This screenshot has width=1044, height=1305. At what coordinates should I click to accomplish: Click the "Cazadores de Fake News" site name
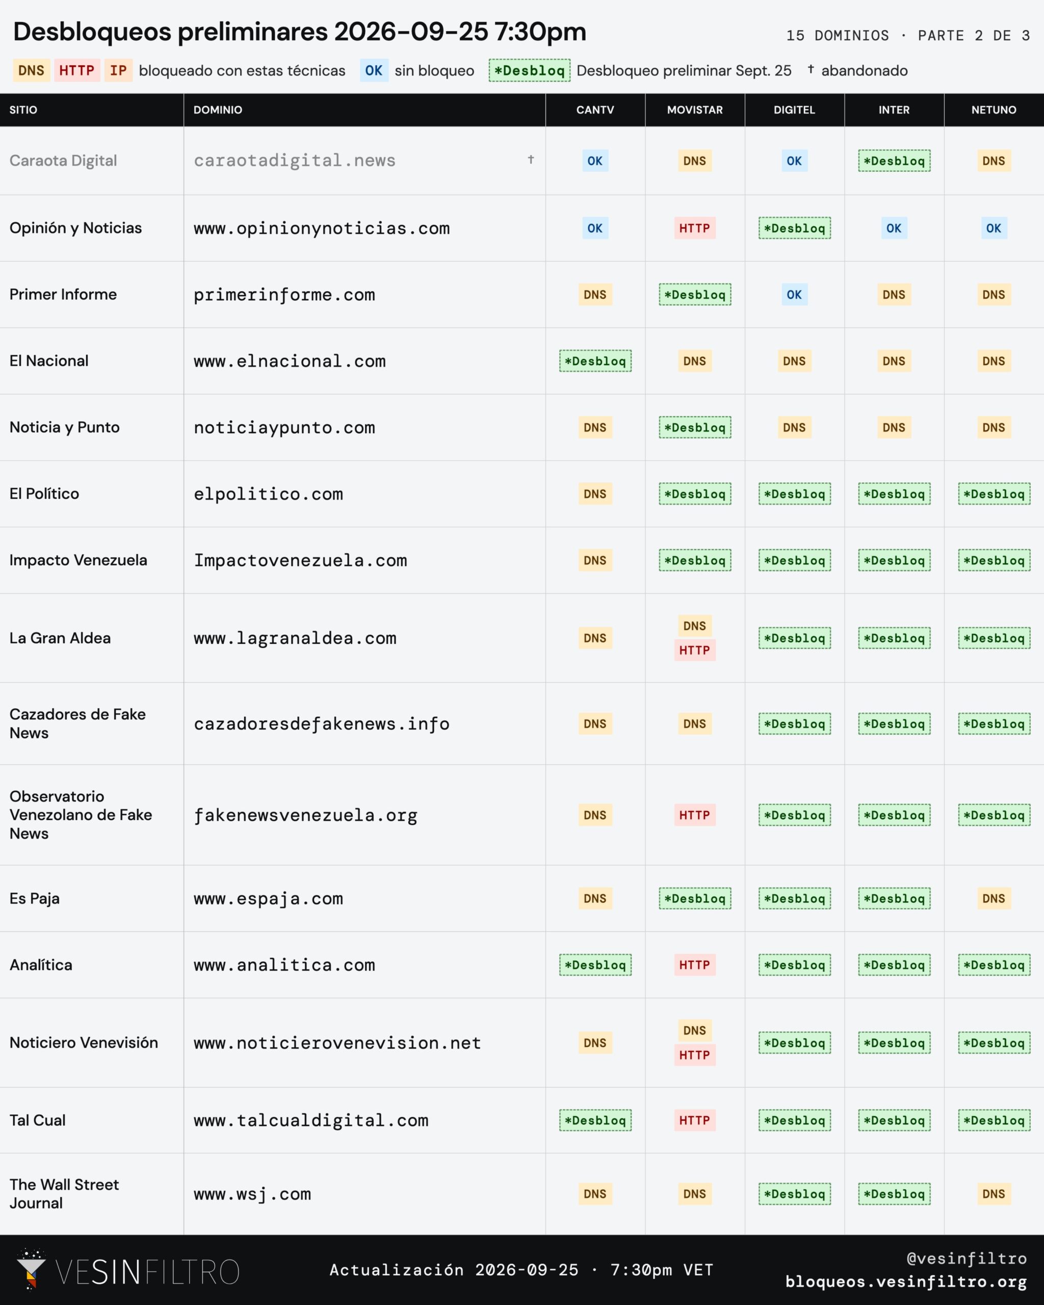pyautogui.click(x=77, y=723)
